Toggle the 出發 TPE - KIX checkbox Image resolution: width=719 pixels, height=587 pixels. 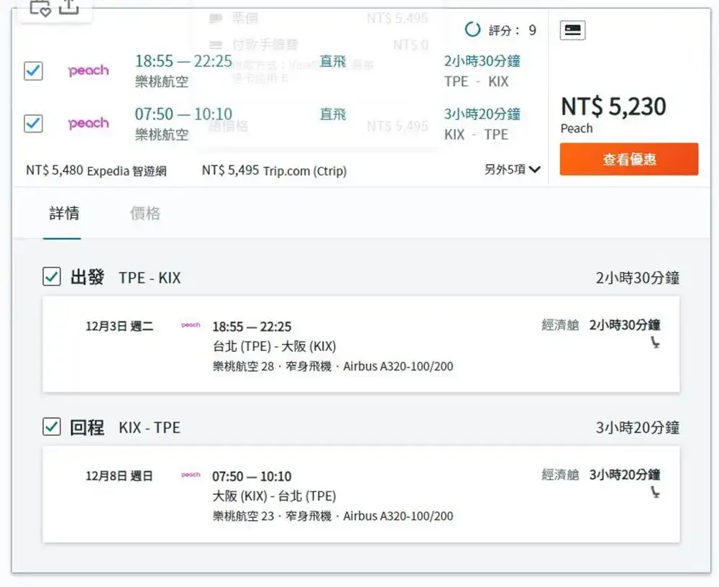[x=52, y=277]
